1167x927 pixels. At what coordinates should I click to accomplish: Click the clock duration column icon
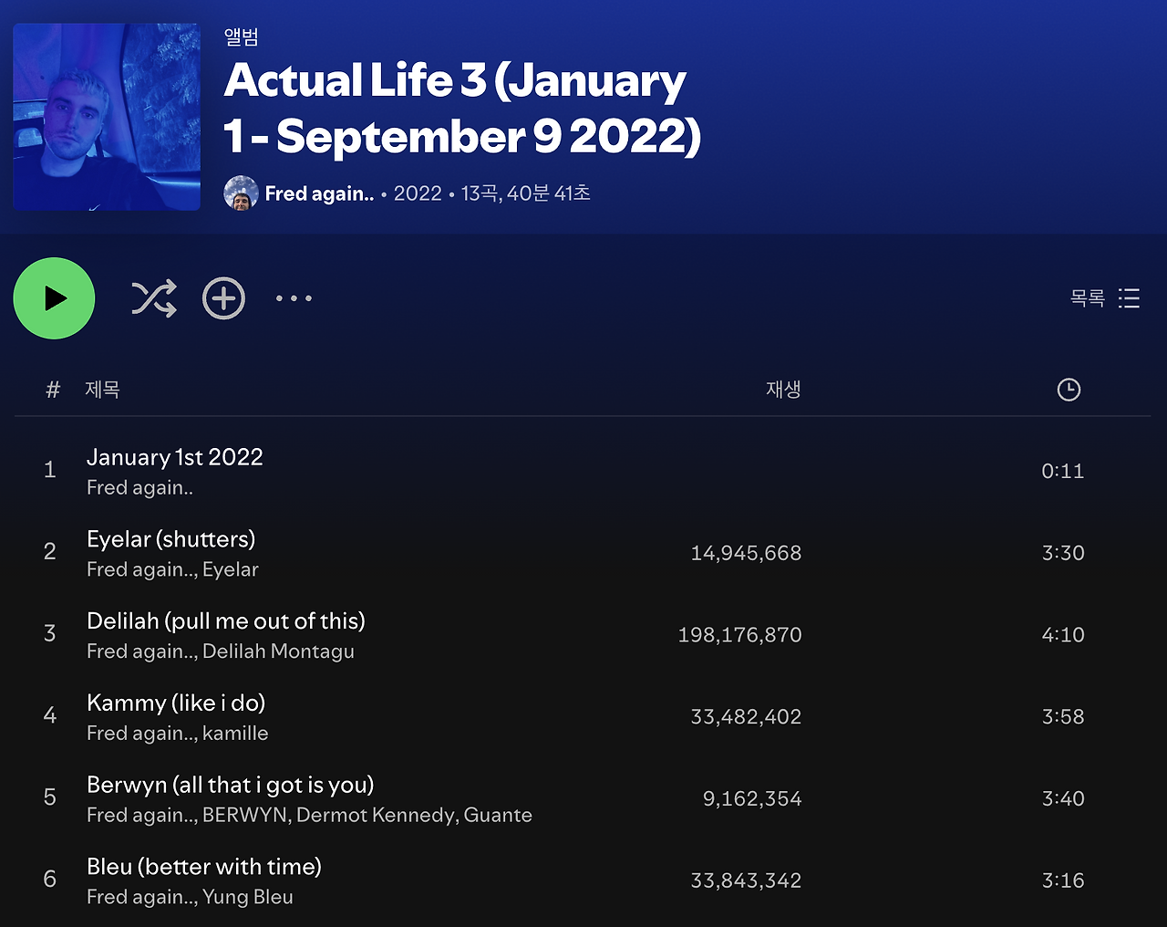pos(1069,390)
